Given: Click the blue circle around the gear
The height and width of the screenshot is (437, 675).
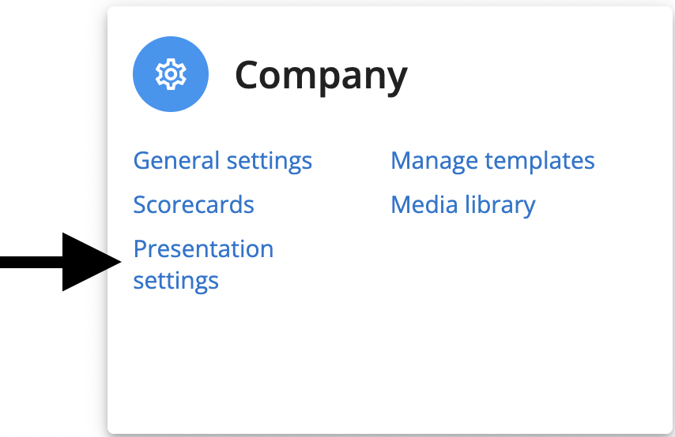Looking at the screenshot, I should pyautogui.click(x=171, y=74).
